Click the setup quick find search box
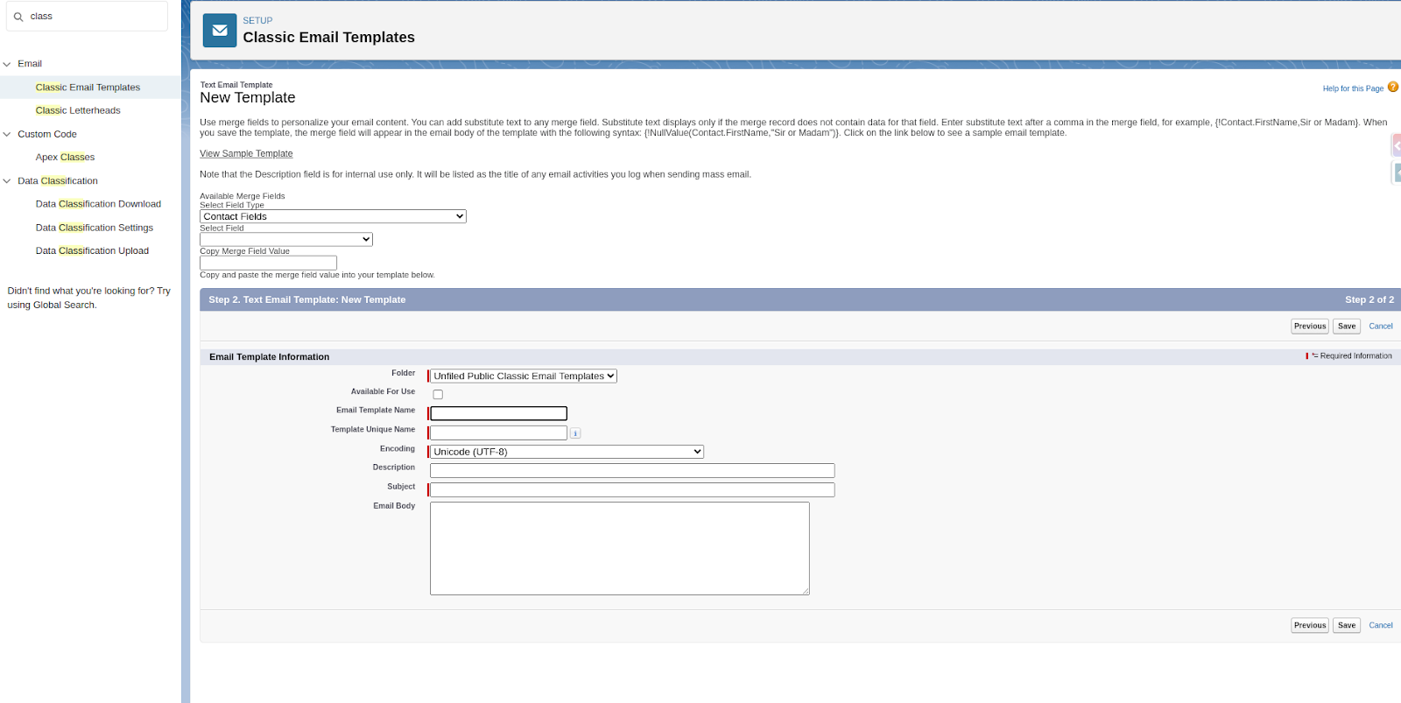 pos(87,17)
